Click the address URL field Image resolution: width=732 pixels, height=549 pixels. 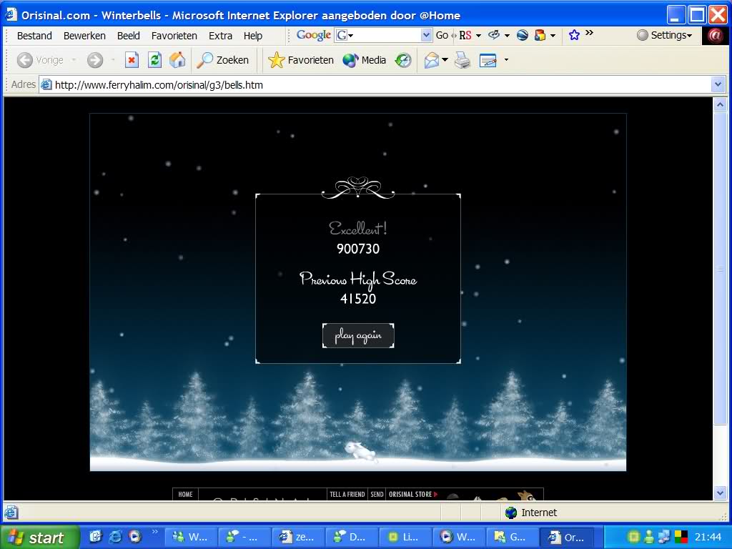[x=379, y=84]
